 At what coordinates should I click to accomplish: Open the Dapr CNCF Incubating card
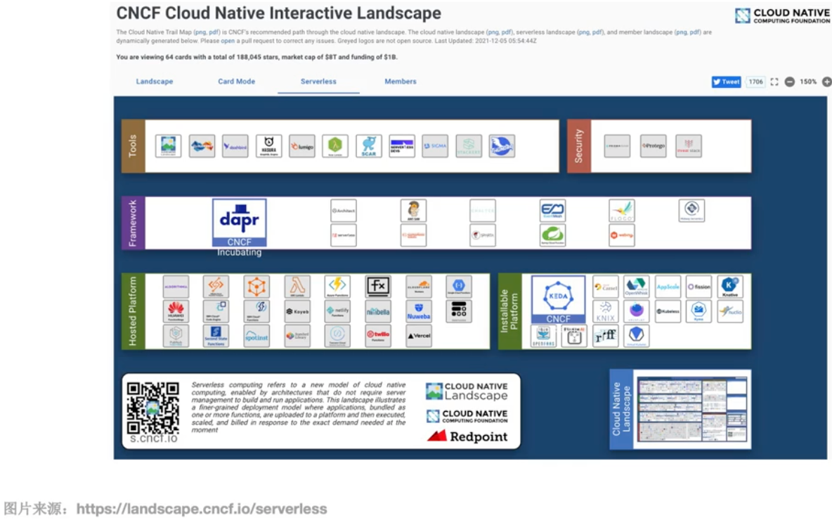pyautogui.click(x=240, y=223)
